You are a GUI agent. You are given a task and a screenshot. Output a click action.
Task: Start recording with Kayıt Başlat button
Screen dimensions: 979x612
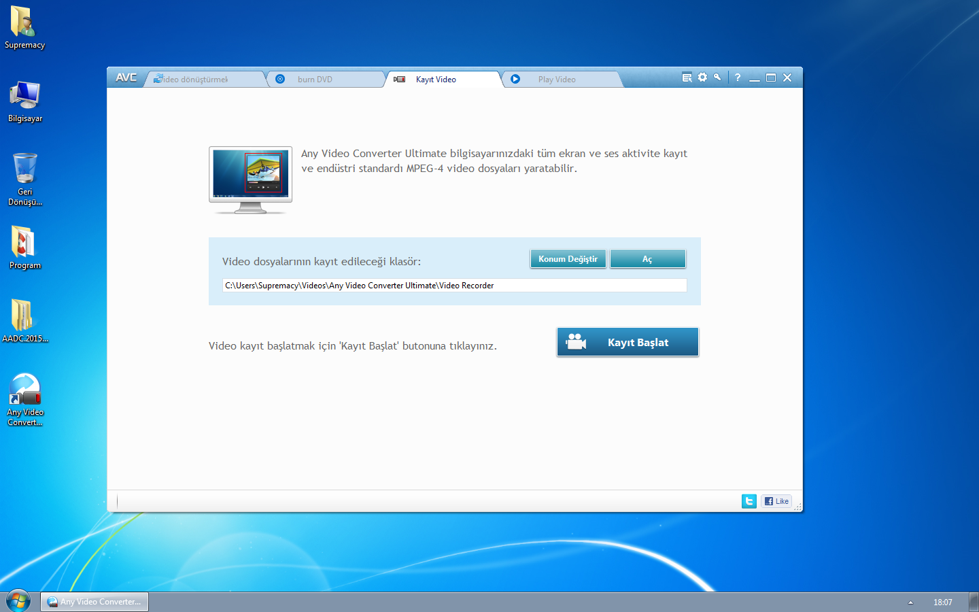628,342
